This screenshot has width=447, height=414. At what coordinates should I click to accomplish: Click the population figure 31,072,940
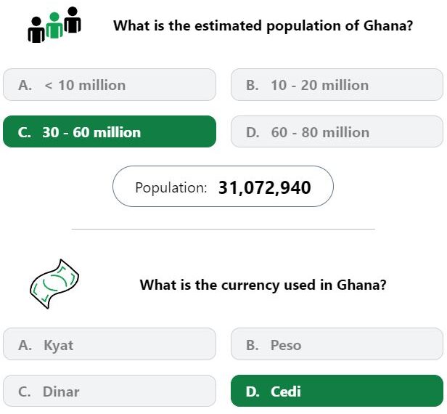pos(265,187)
